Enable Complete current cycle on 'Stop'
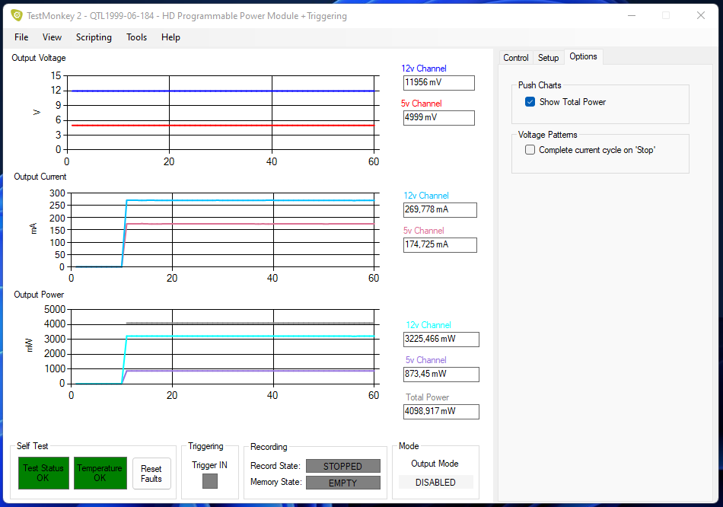723x507 pixels. point(530,150)
